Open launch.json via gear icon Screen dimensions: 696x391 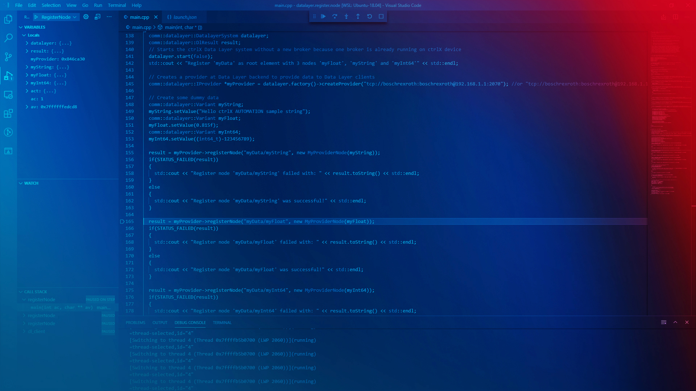(86, 17)
